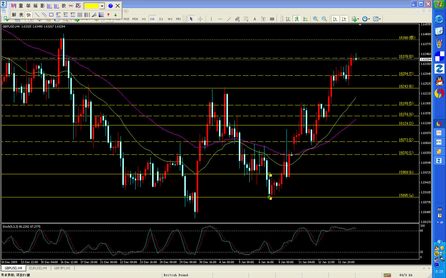Select the trendline drawing tool
Image resolution: width=446 pixels, height=278 pixels.
(x=229, y=19)
